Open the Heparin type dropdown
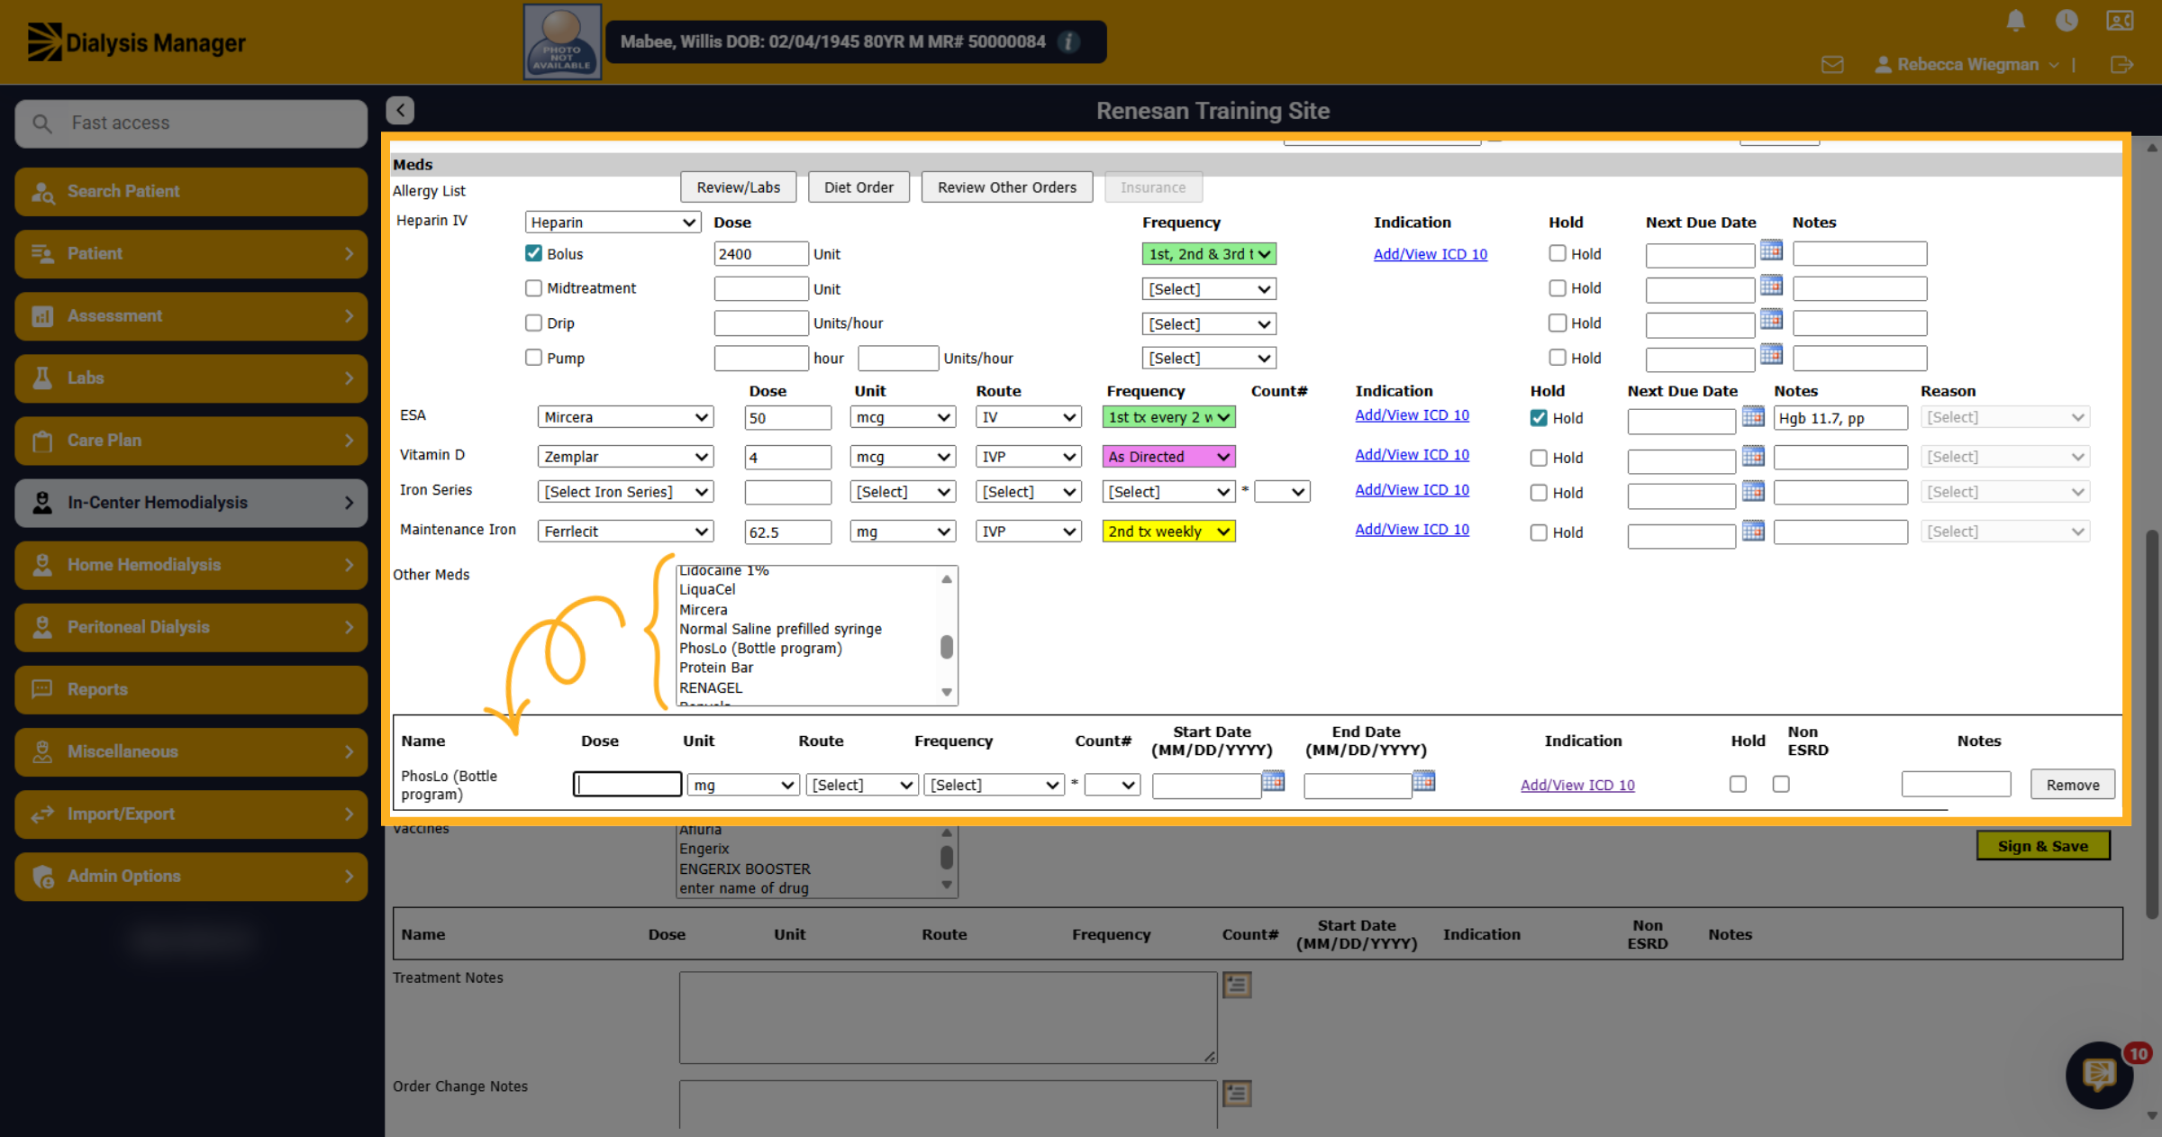 [613, 223]
